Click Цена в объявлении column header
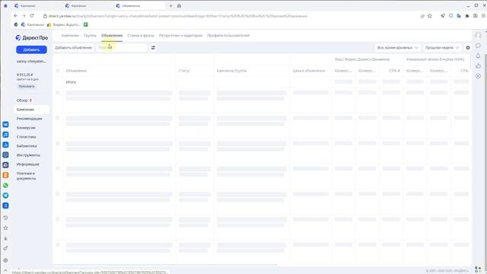 click(309, 71)
